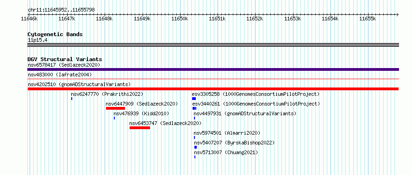Select the thick red nsv4202510 variant bar
412x175 pixels.
click(213, 89)
